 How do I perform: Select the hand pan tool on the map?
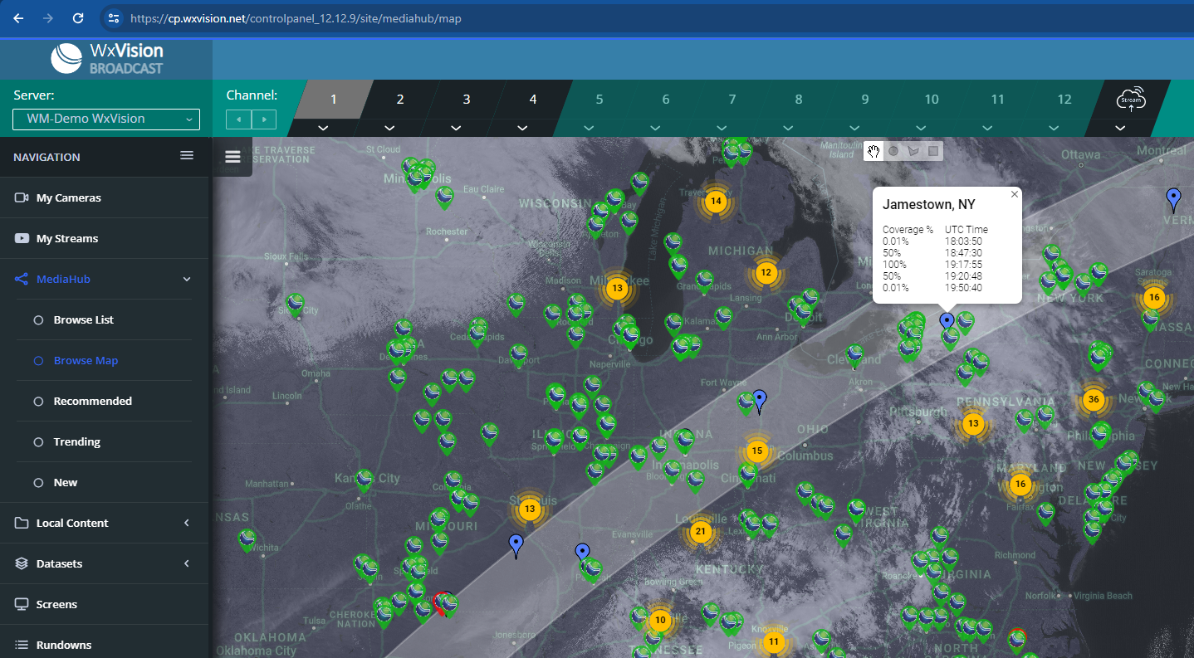point(873,151)
